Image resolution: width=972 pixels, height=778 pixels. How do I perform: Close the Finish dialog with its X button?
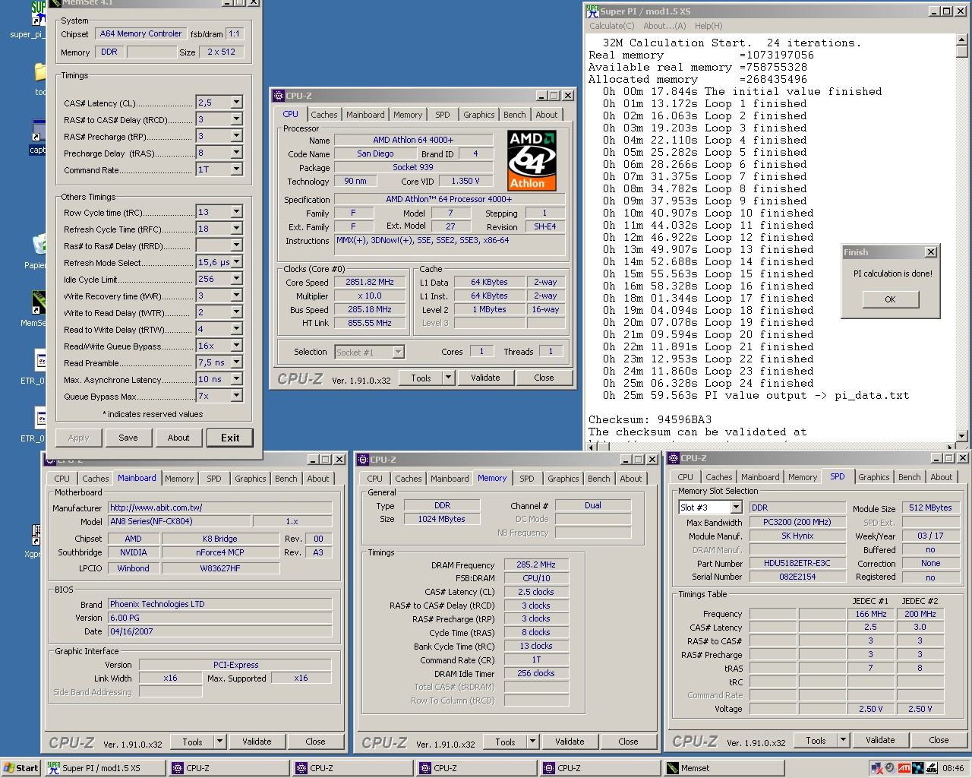931,252
